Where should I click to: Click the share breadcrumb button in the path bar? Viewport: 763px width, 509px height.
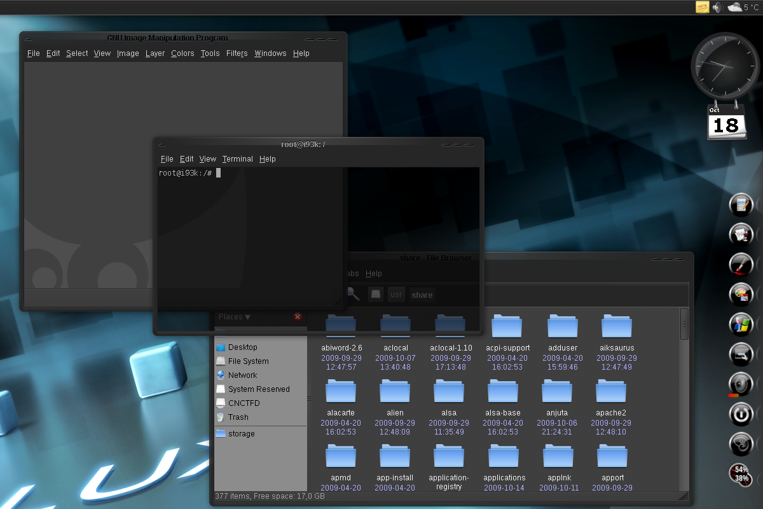tap(422, 294)
